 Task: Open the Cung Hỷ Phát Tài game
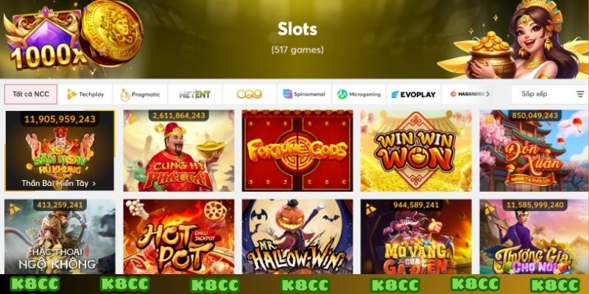(178, 151)
